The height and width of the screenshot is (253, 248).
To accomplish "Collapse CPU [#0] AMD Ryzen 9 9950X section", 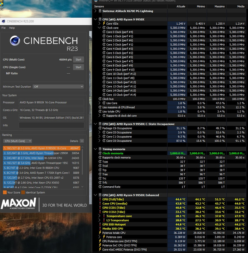I will tap(95, 19).
